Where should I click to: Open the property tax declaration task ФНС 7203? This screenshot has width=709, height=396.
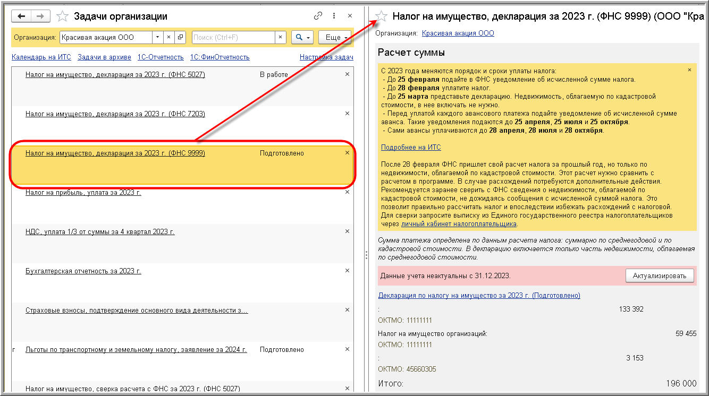[115, 114]
